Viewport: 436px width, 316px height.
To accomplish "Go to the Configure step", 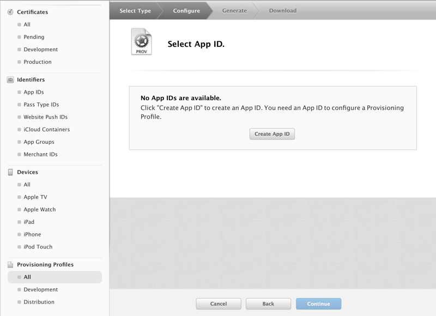I will pyautogui.click(x=186, y=11).
